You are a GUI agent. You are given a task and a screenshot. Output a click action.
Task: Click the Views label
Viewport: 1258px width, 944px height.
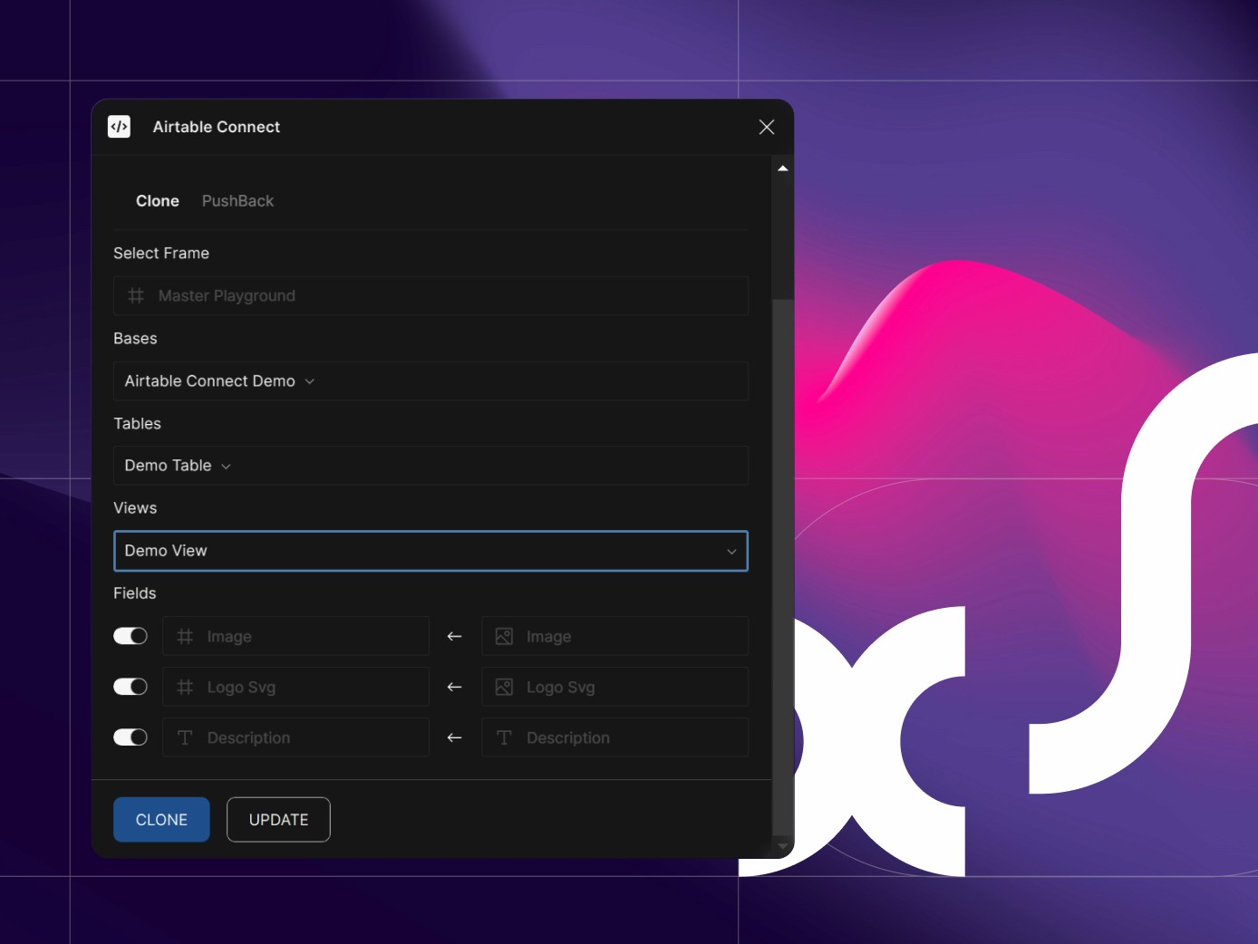coord(135,508)
